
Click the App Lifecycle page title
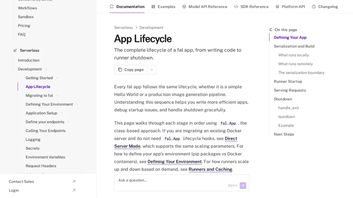(143, 39)
